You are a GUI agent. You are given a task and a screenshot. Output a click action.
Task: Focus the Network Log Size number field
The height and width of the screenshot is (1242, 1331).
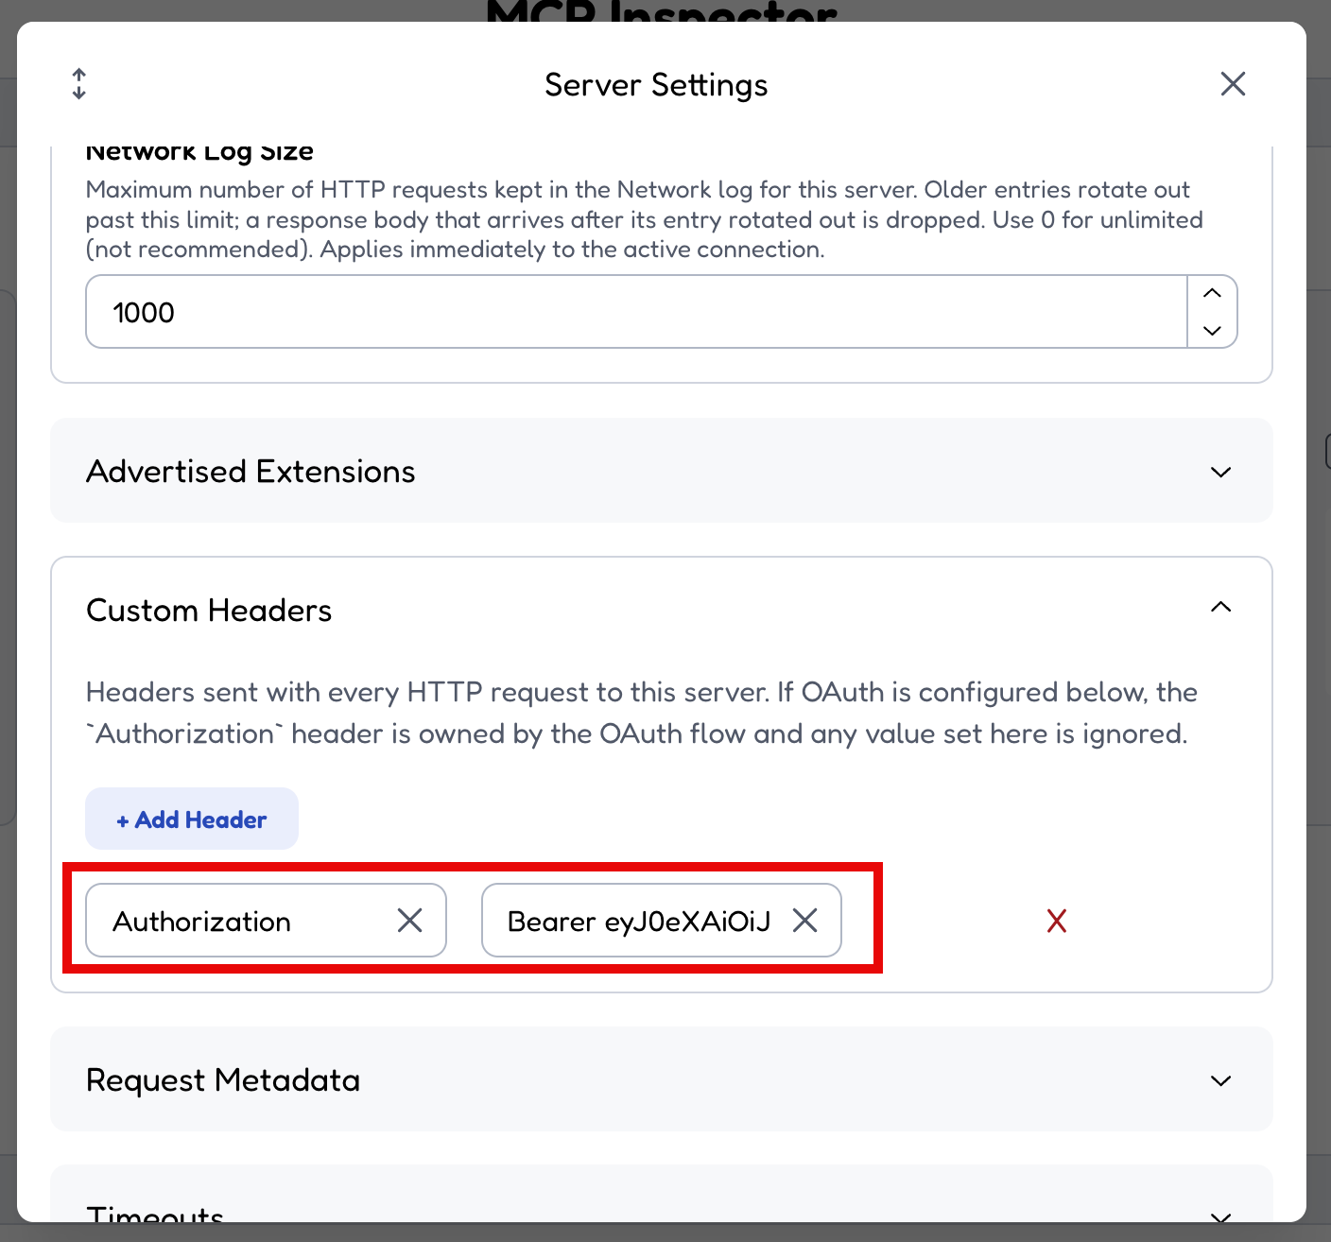tap(636, 312)
